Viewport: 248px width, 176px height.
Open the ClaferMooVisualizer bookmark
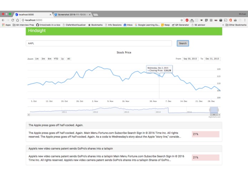74,25
